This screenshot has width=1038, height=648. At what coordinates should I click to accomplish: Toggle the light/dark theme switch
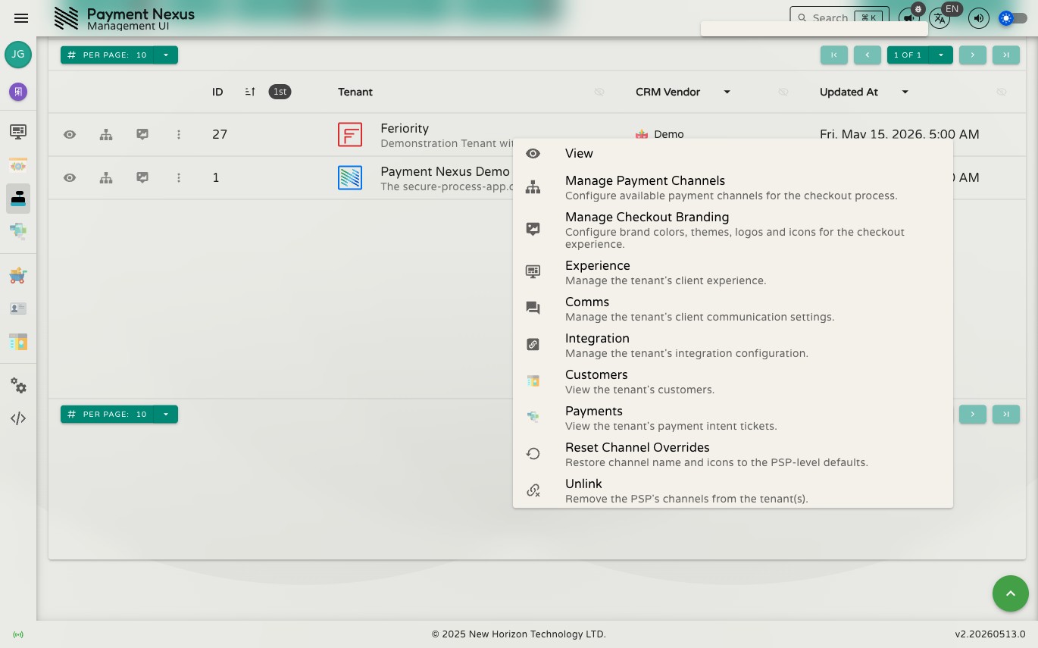(x=1013, y=18)
